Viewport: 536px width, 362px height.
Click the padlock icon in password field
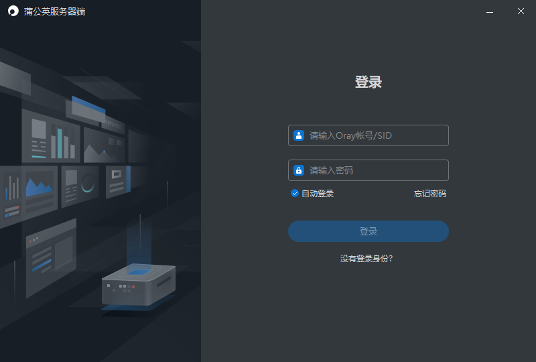pos(299,170)
